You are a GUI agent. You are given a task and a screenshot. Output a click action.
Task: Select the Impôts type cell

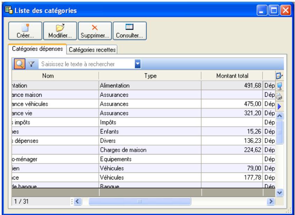[150, 122]
